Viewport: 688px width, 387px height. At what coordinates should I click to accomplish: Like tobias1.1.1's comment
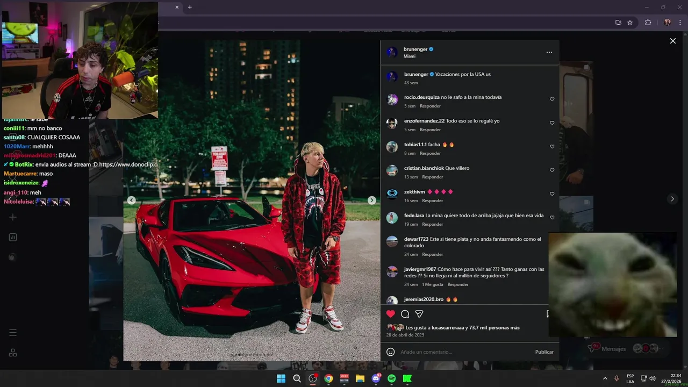[552, 147]
